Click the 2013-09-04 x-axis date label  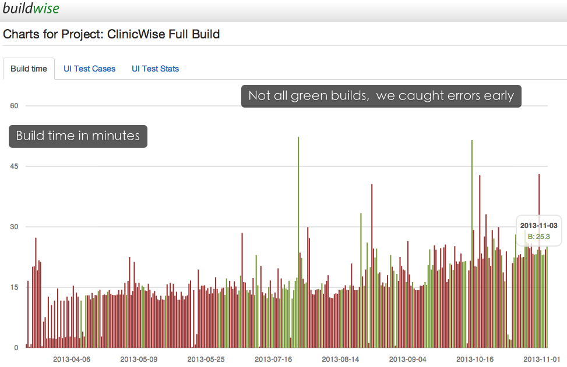[408, 359]
